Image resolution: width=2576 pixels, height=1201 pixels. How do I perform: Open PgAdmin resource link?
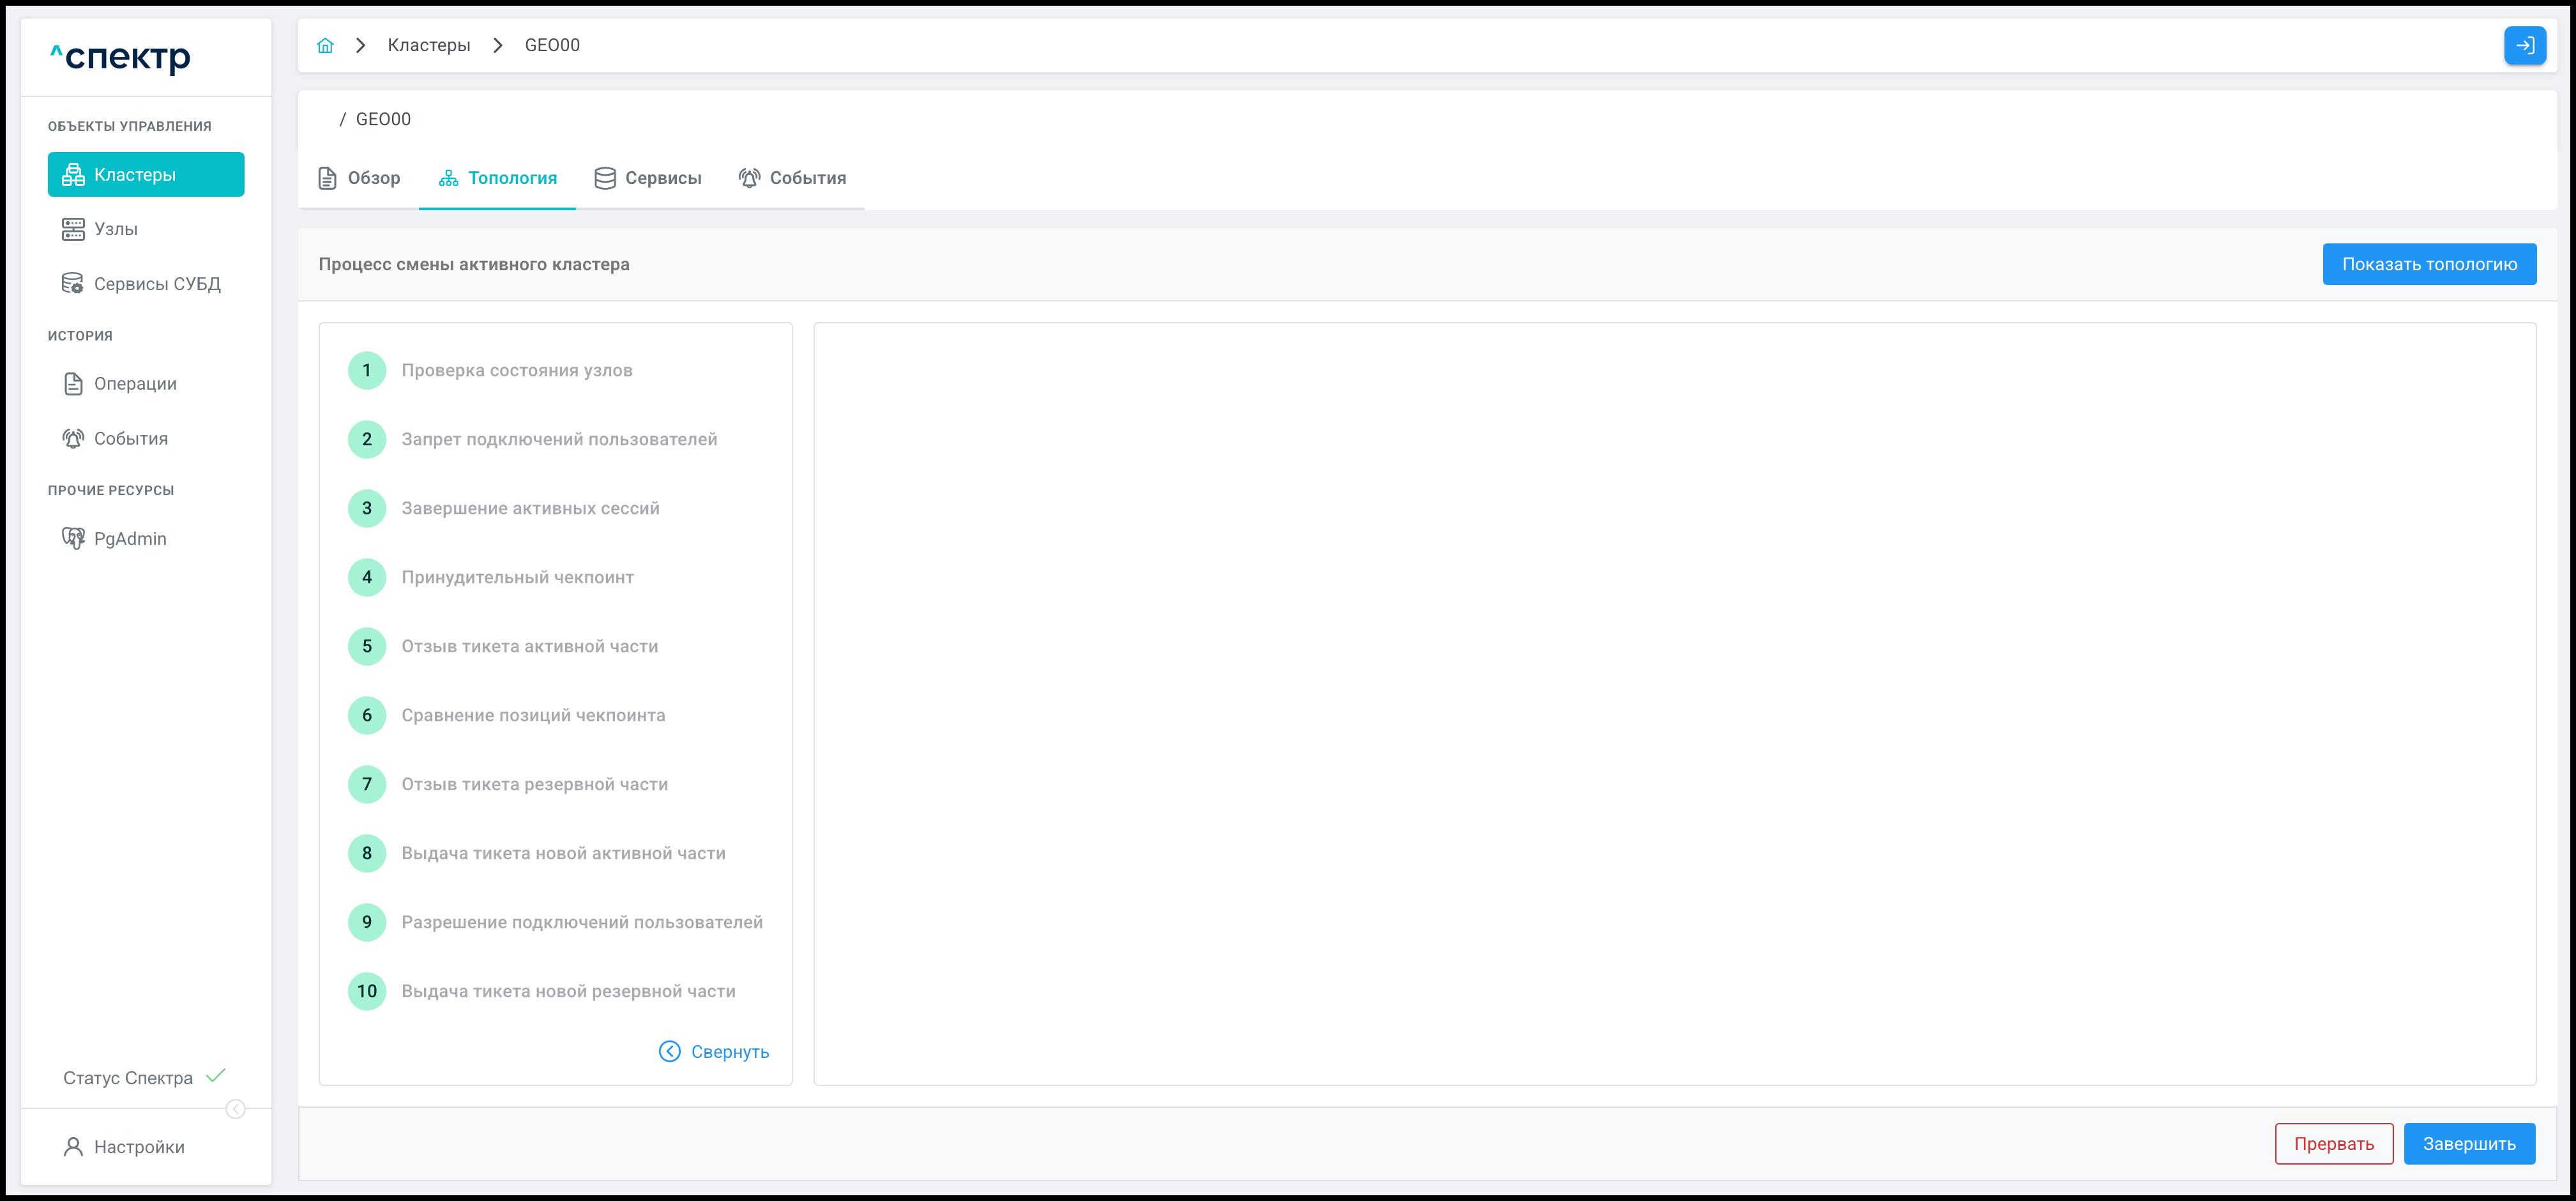[129, 539]
